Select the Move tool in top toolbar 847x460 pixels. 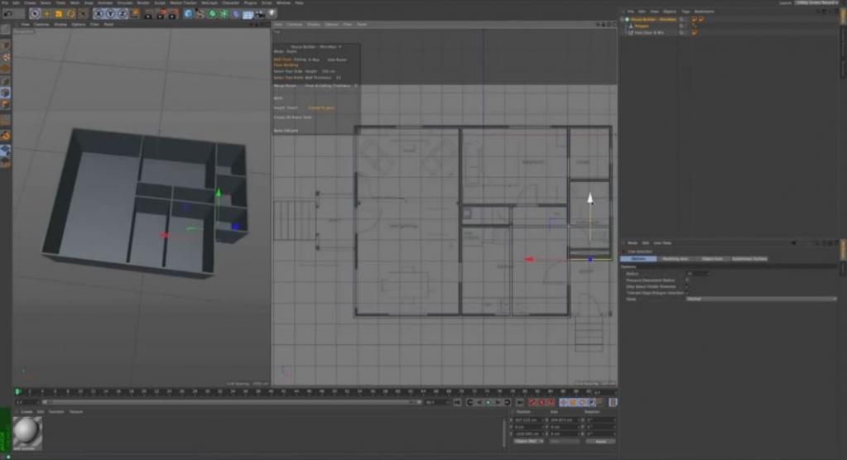(x=46, y=13)
